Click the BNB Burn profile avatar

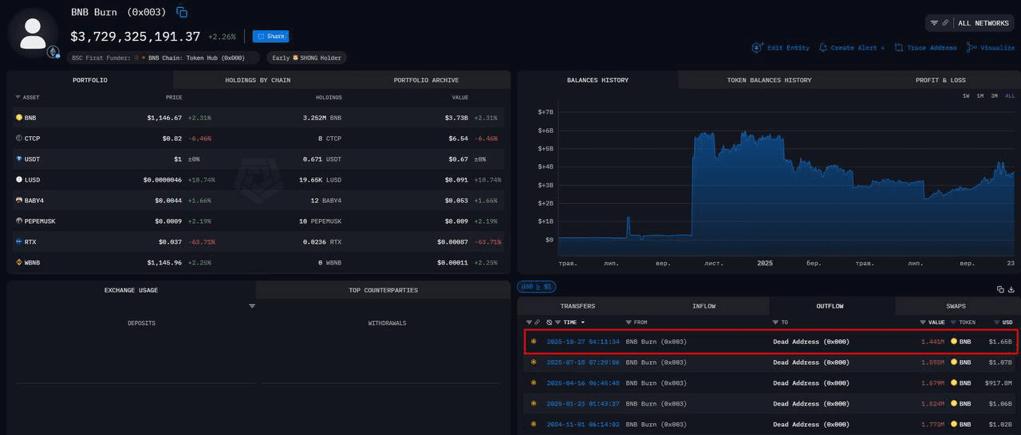tap(33, 33)
